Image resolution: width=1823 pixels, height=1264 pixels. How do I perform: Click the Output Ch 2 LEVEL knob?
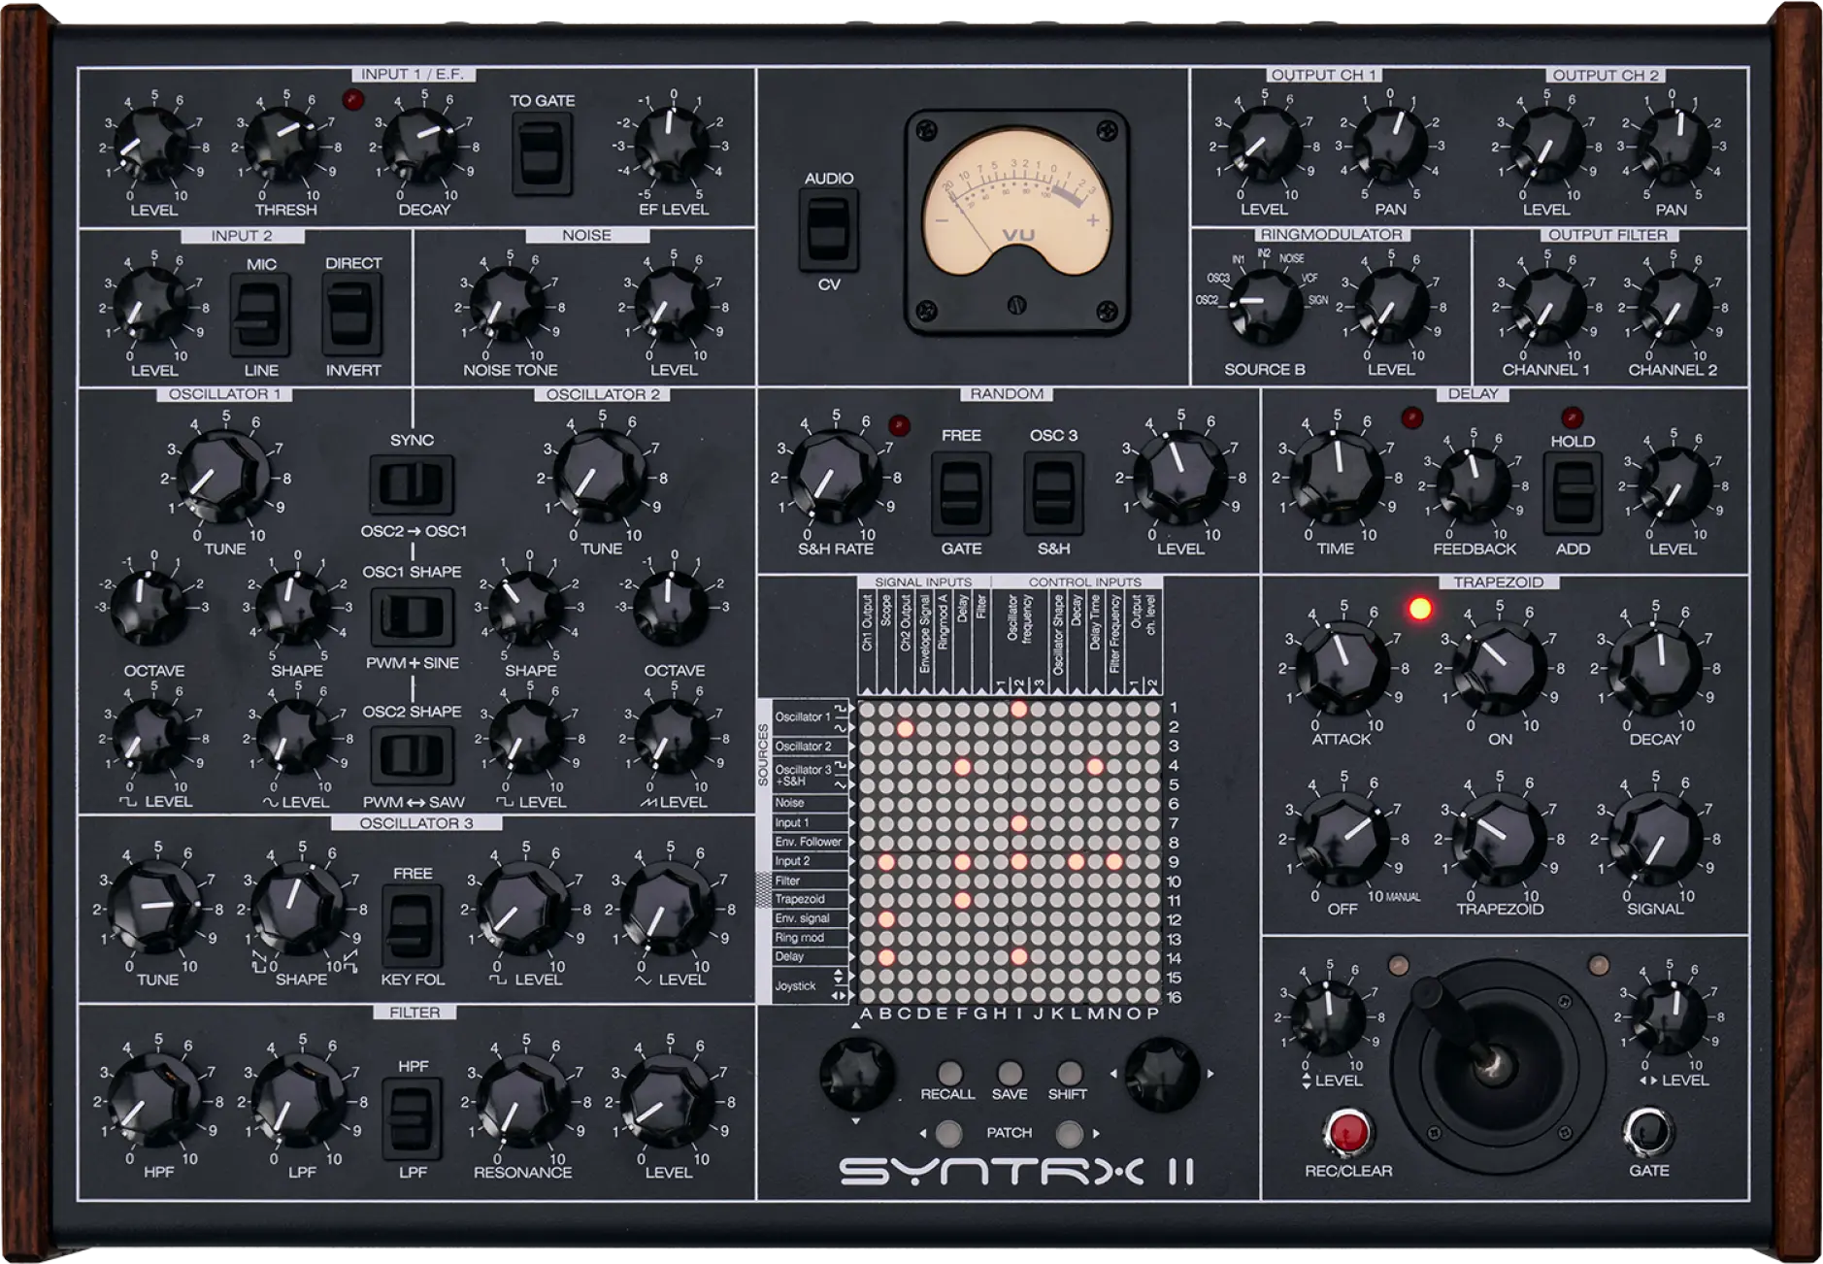(x=1545, y=146)
